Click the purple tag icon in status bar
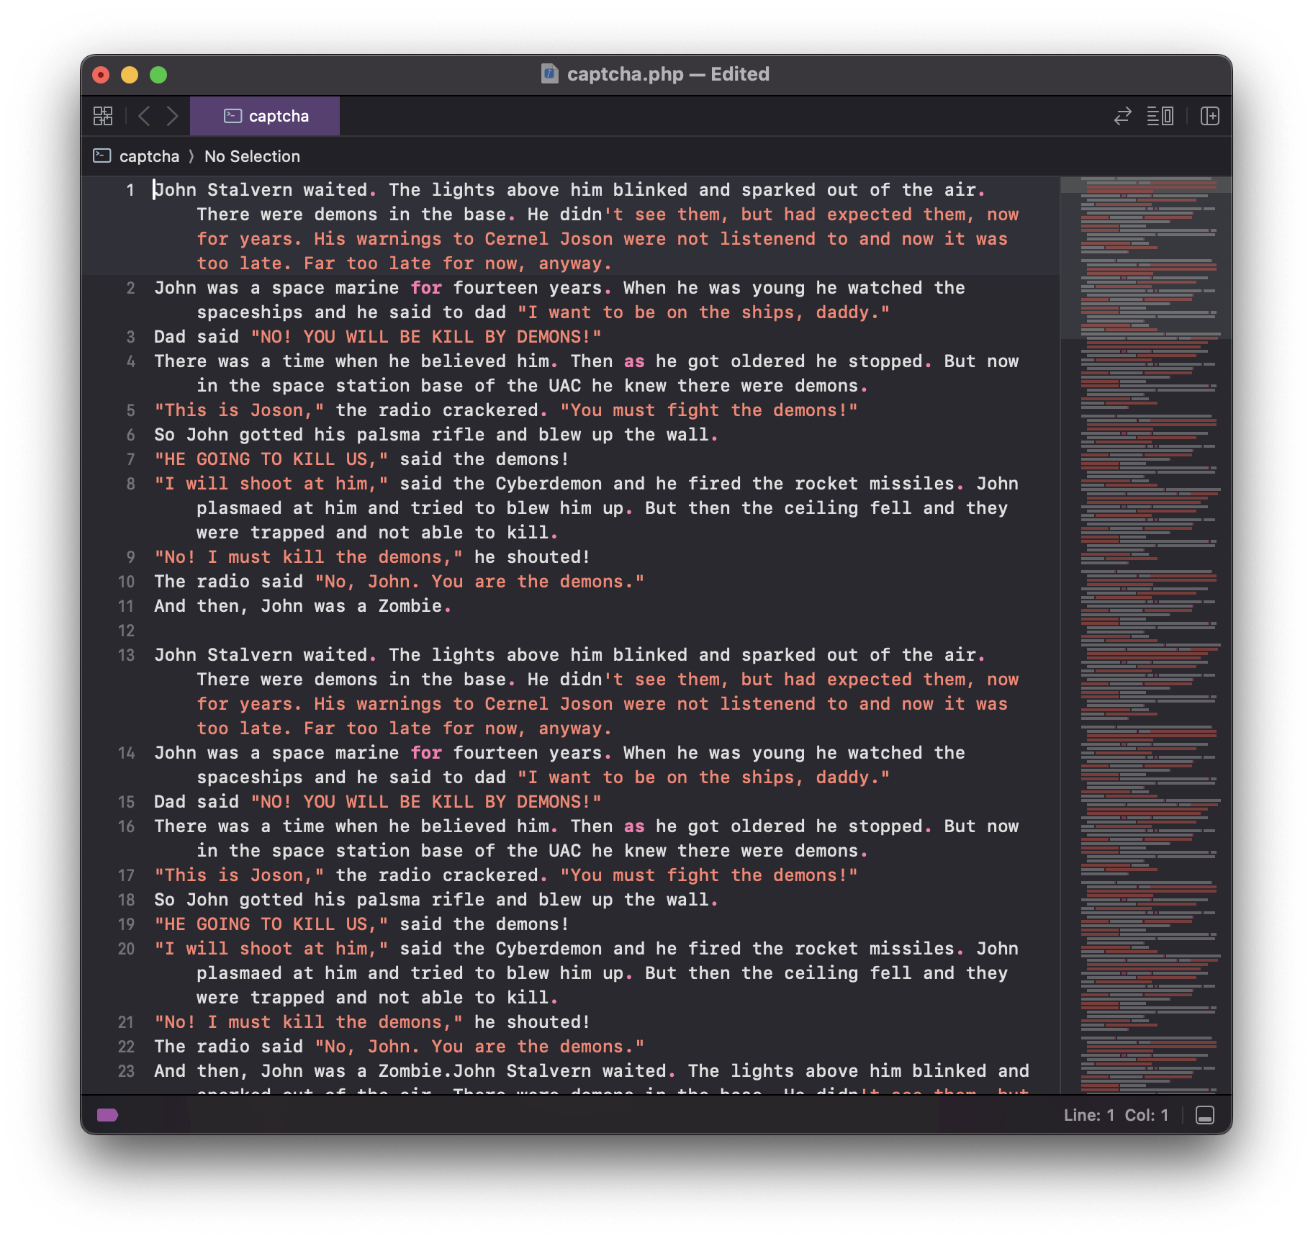 pyautogui.click(x=107, y=1115)
